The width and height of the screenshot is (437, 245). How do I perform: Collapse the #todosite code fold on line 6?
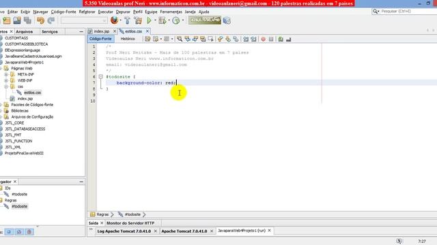tap(100, 76)
